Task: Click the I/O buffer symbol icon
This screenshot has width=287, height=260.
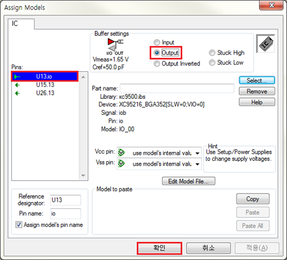Action: [x=115, y=45]
